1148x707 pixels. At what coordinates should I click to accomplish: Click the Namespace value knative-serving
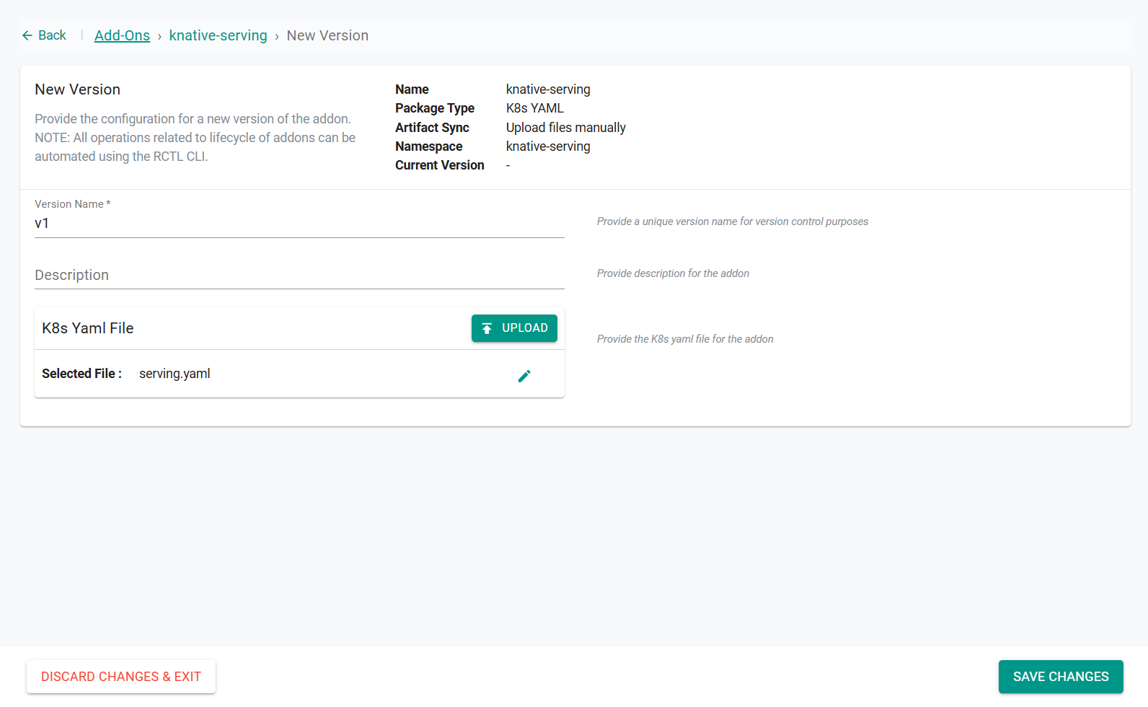tap(548, 146)
